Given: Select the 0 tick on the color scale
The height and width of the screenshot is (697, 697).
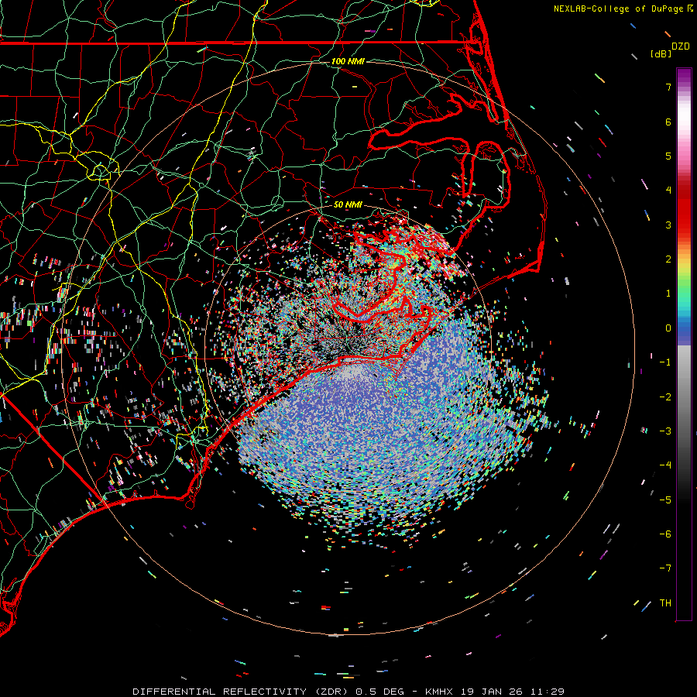Looking at the screenshot, I should [668, 328].
